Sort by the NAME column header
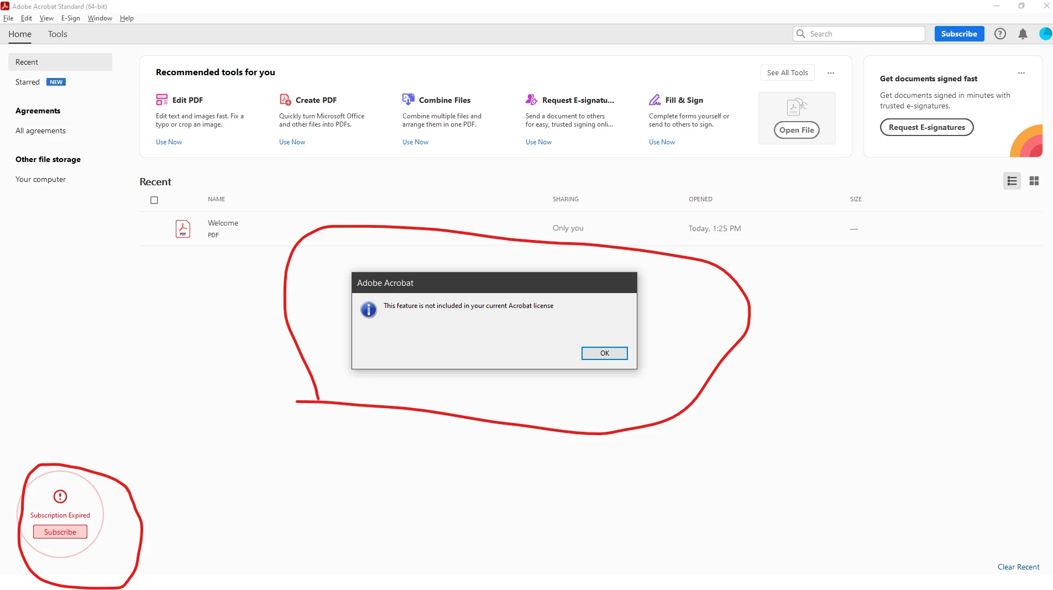 tap(216, 199)
